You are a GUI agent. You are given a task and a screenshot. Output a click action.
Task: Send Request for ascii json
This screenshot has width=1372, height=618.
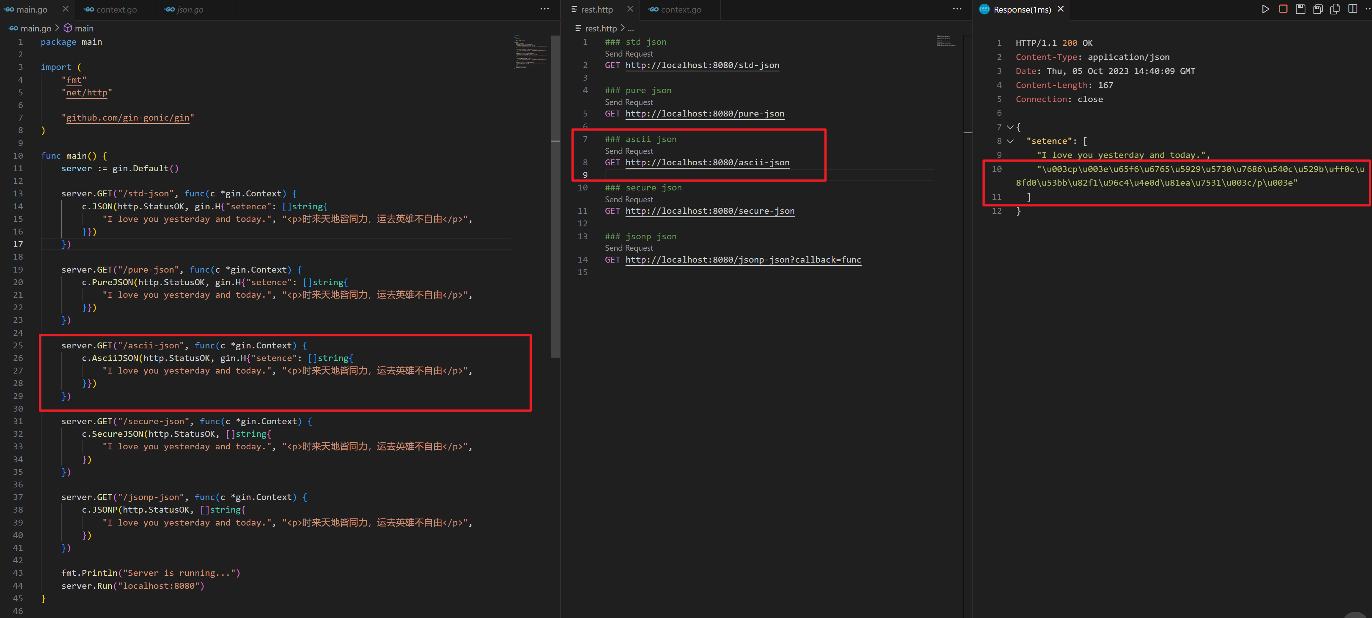point(629,151)
